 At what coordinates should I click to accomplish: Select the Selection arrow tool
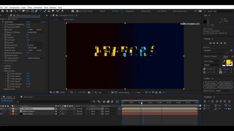[7, 11]
